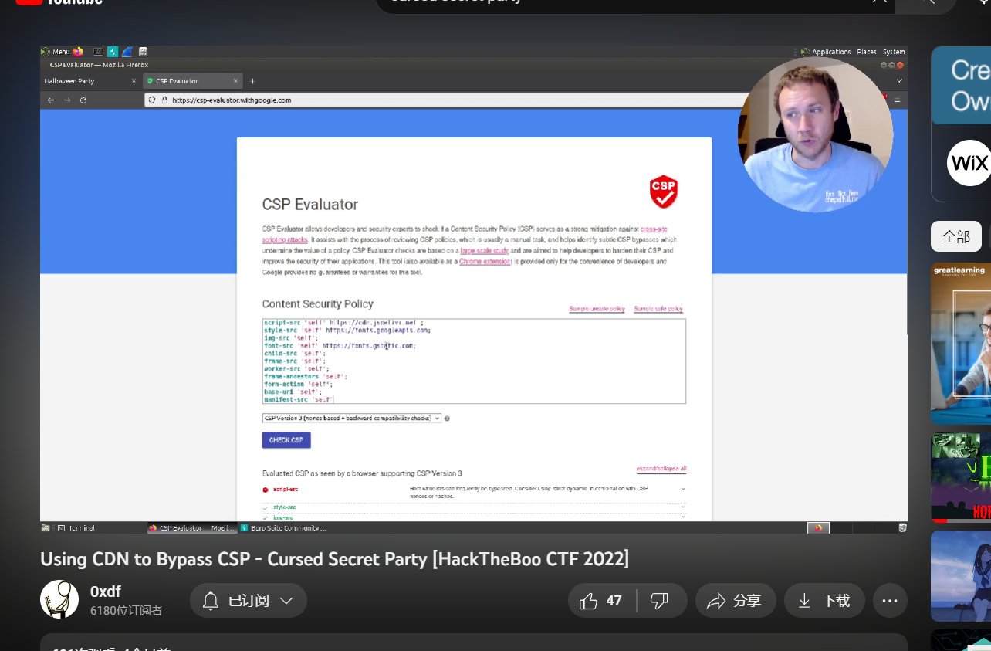Click the tracking protection shield in address bar
991x651 pixels.
pos(153,100)
